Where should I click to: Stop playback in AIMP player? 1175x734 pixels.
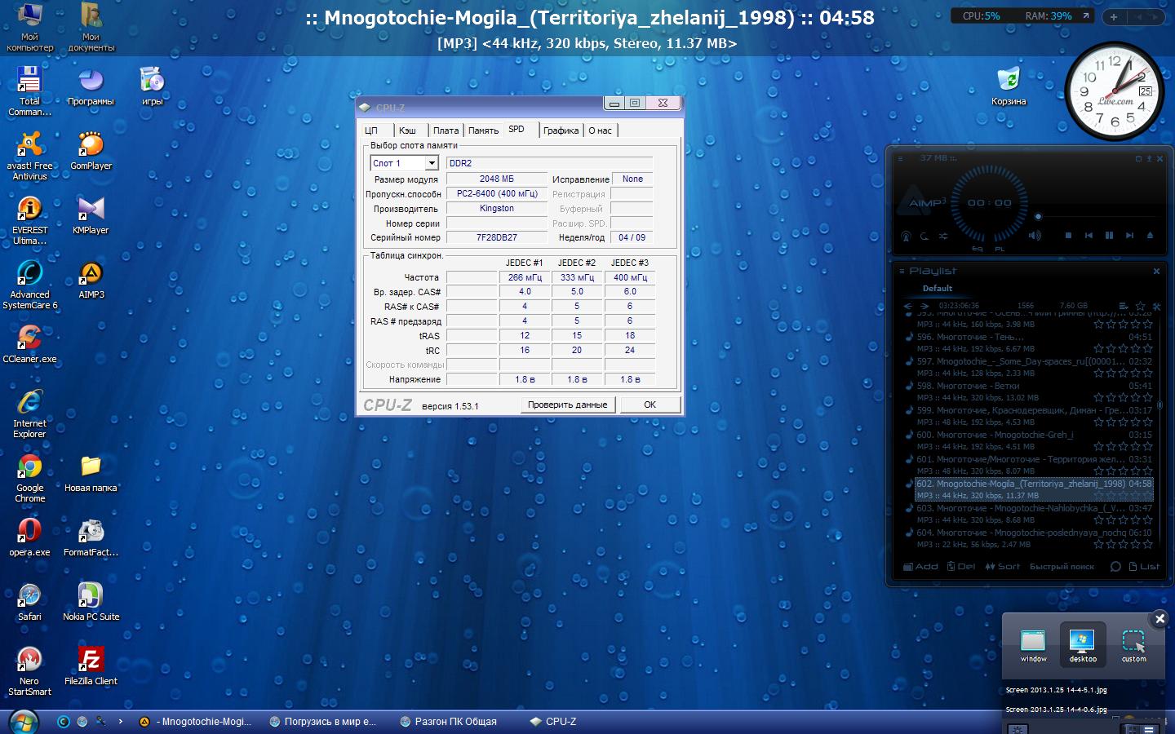(1068, 236)
